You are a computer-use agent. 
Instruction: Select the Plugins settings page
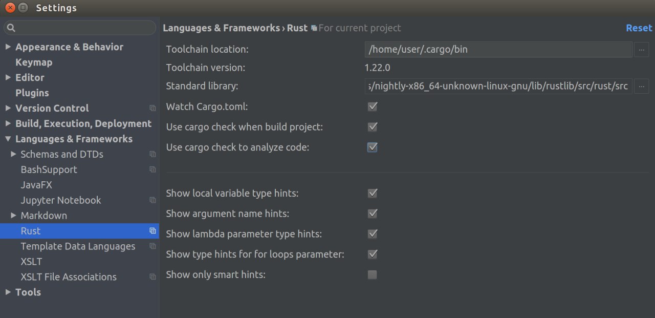[x=32, y=93]
